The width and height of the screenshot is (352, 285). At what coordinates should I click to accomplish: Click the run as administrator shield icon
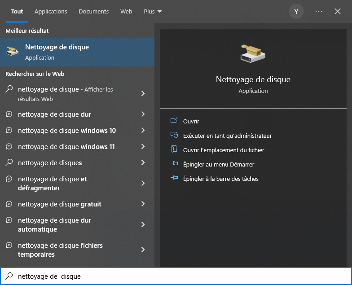174,136
